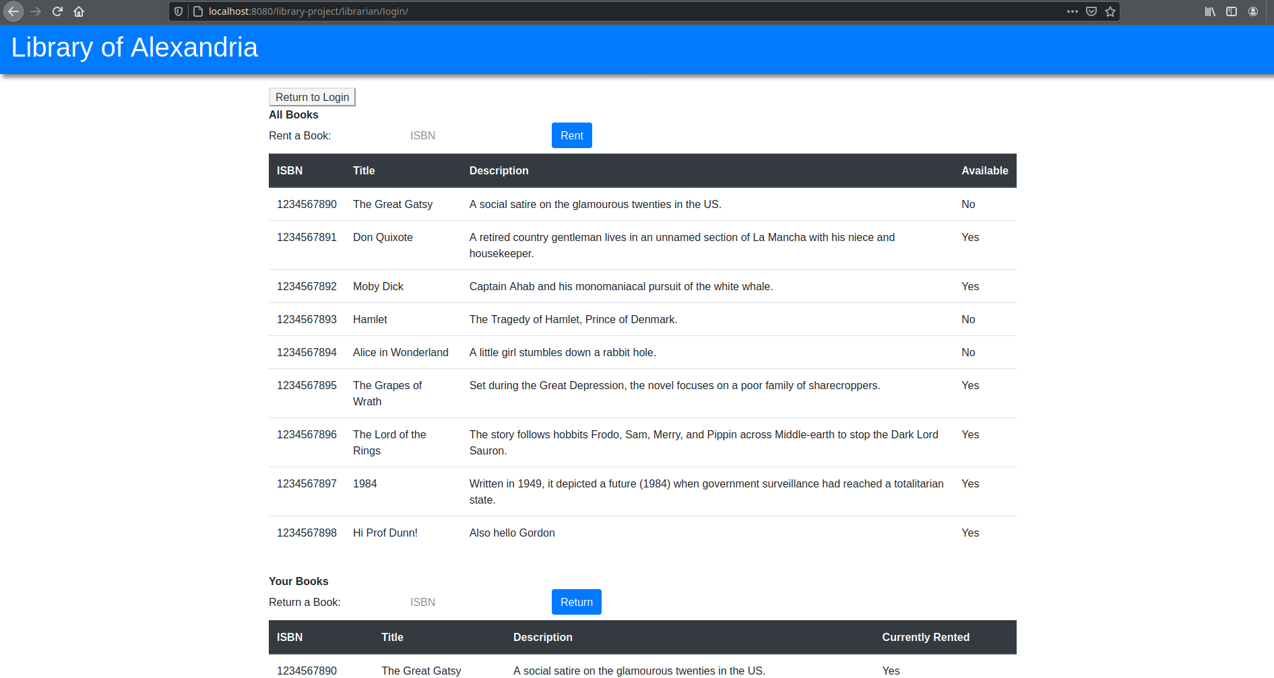Click the shield tracking protection icon
Image resolution: width=1274 pixels, height=678 pixels.
point(179,11)
